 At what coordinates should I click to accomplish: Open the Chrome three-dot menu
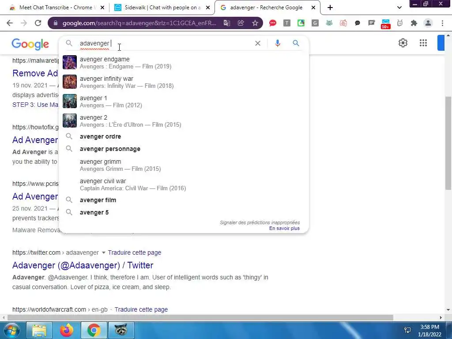coord(442,23)
